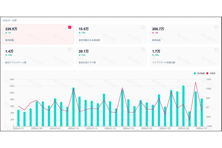Toggle the red 成長率 legend dot
Screen dimensions: 222x148
click(208, 74)
